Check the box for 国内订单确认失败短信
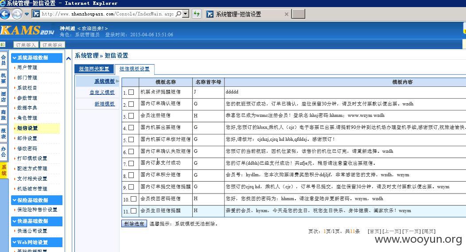 [131, 151]
